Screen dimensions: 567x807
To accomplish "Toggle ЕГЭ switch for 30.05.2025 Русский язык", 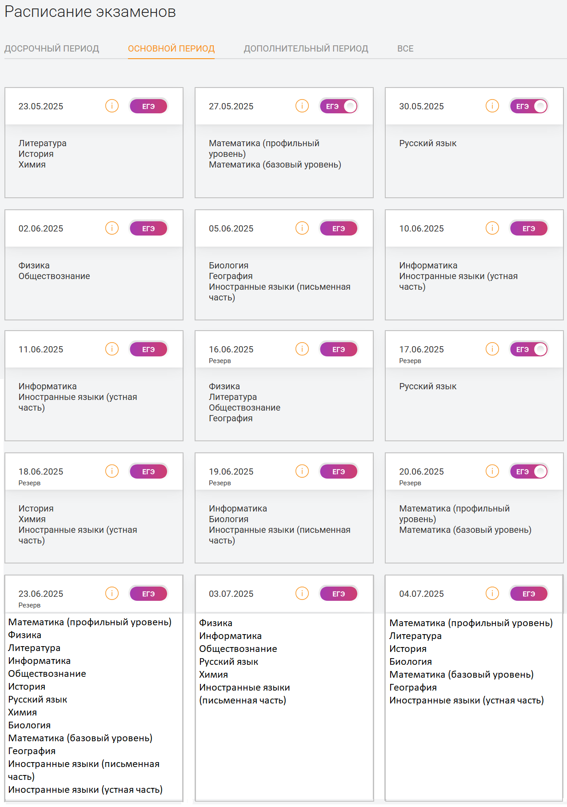I will (529, 106).
